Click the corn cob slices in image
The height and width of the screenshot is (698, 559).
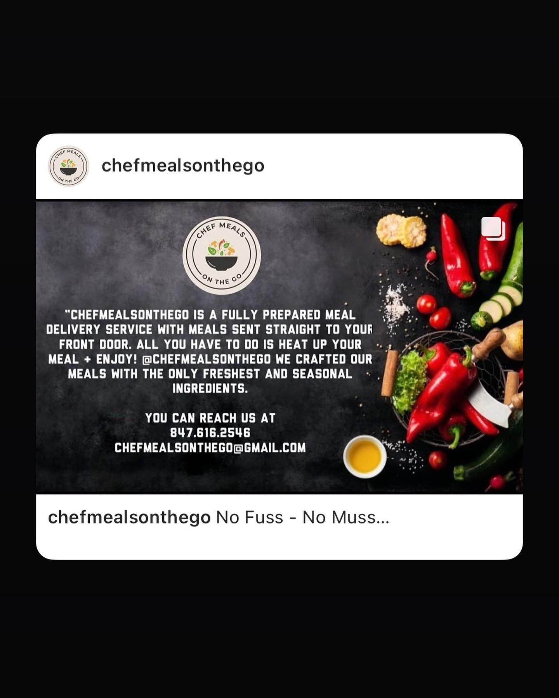(x=401, y=231)
